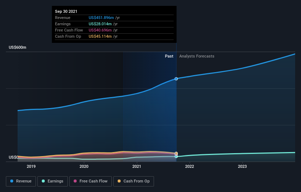Image resolution: width=301 pixels, height=192 pixels.
Task: Click the US$451.896m revenue value
Action: click(101, 18)
